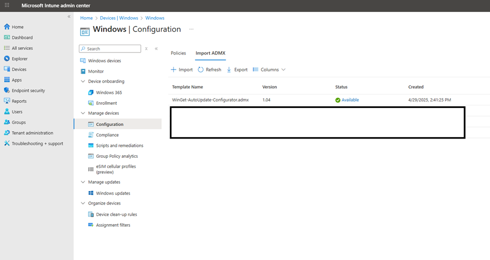Open Group Policy analytics label
The height and width of the screenshot is (260, 490).
coord(117,156)
